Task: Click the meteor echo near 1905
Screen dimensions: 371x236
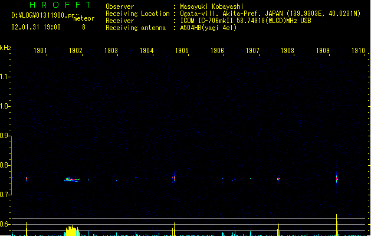Action: click(x=174, y=178)
